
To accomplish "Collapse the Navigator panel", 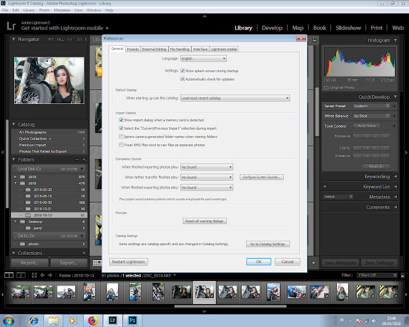I will pyautogui.click(x=13, y=39).
